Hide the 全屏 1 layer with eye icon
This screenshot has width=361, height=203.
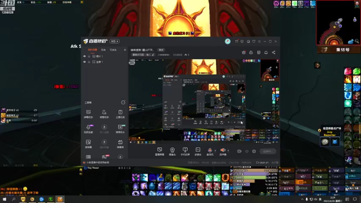click(84, 62)
